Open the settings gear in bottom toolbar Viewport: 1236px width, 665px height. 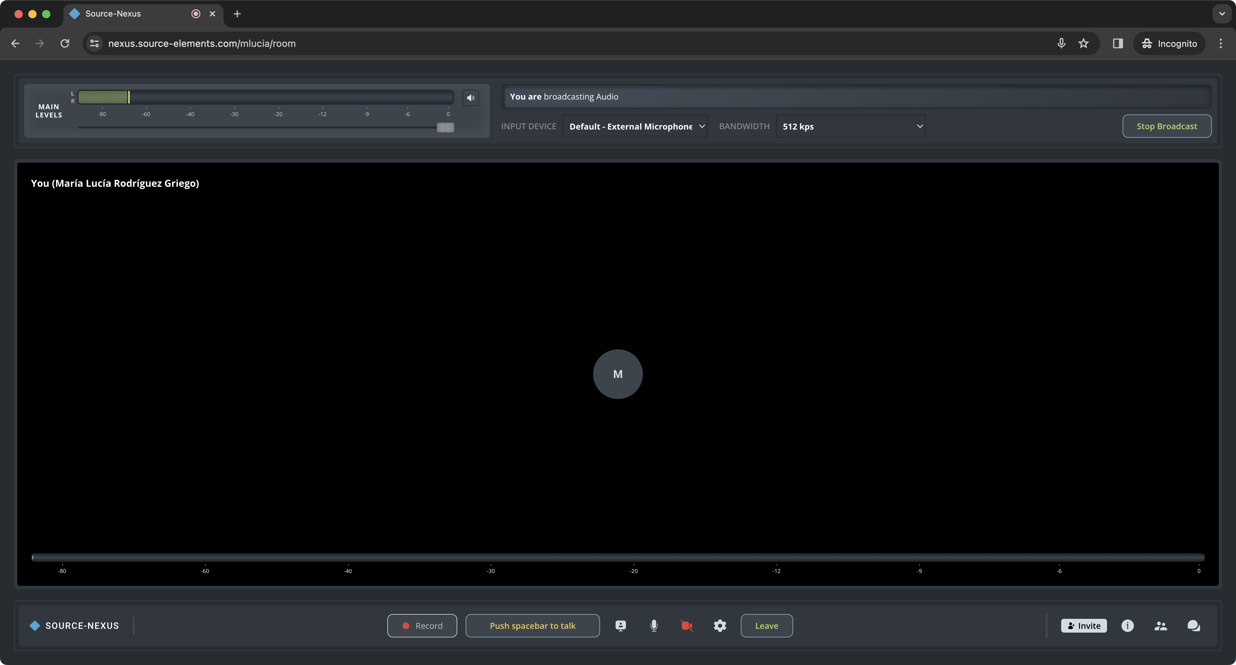point(720,626)
